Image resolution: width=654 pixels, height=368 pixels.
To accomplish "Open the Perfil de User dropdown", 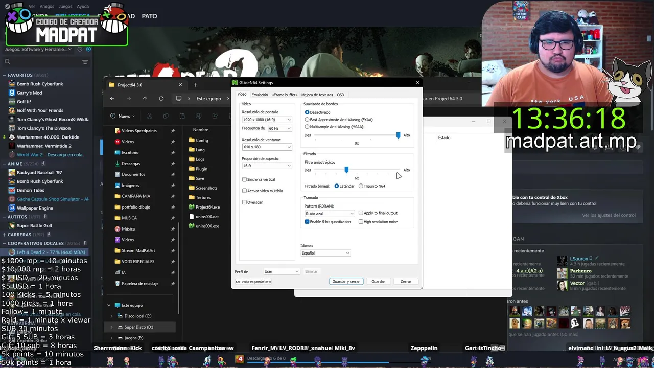I will (x=281, y=271).
